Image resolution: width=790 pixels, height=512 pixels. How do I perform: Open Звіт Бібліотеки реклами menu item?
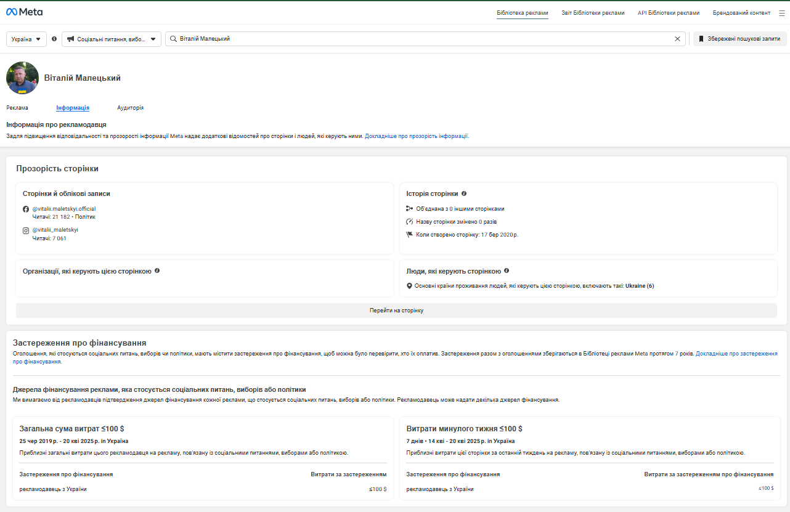coord(592,13)
